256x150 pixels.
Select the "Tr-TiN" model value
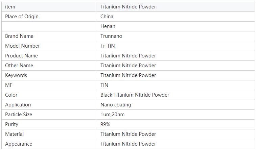[108, 46]
